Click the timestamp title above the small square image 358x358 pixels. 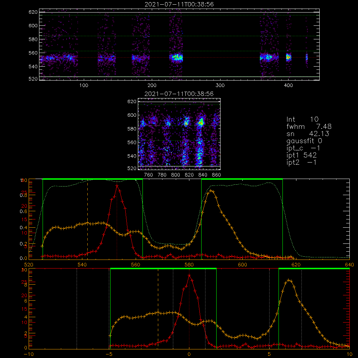[179, 94]
